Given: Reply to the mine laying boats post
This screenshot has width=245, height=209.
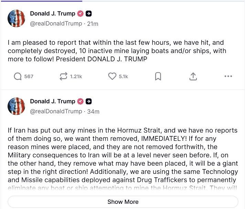Looking at the screenshot, I should [x=18, y=76].
